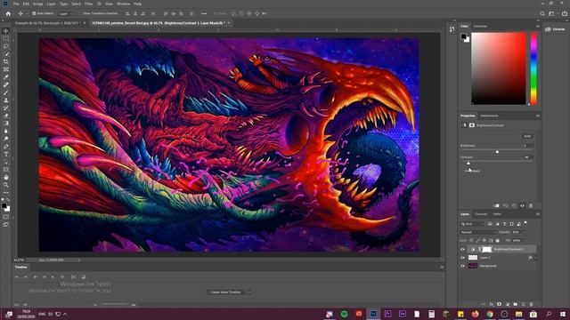Create a new group folder icon

(516, 304)
